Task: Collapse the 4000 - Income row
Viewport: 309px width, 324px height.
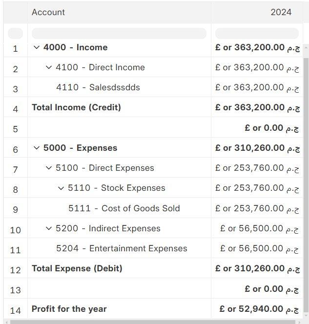Action: pos(37,48)
